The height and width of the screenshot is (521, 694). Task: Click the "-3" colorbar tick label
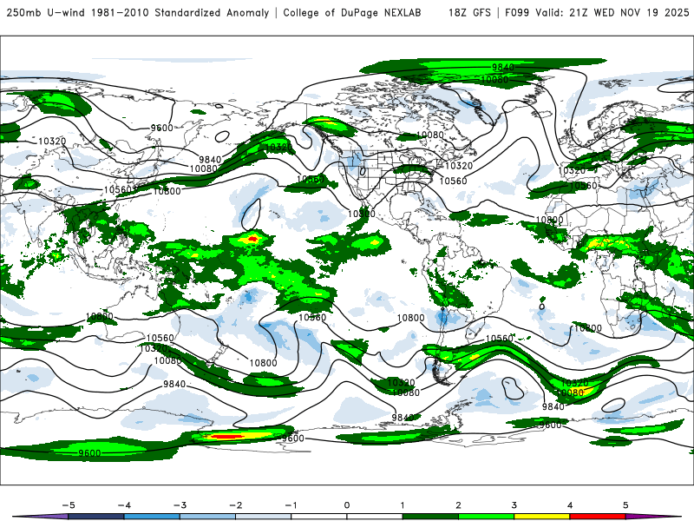(x=180, y=505)
